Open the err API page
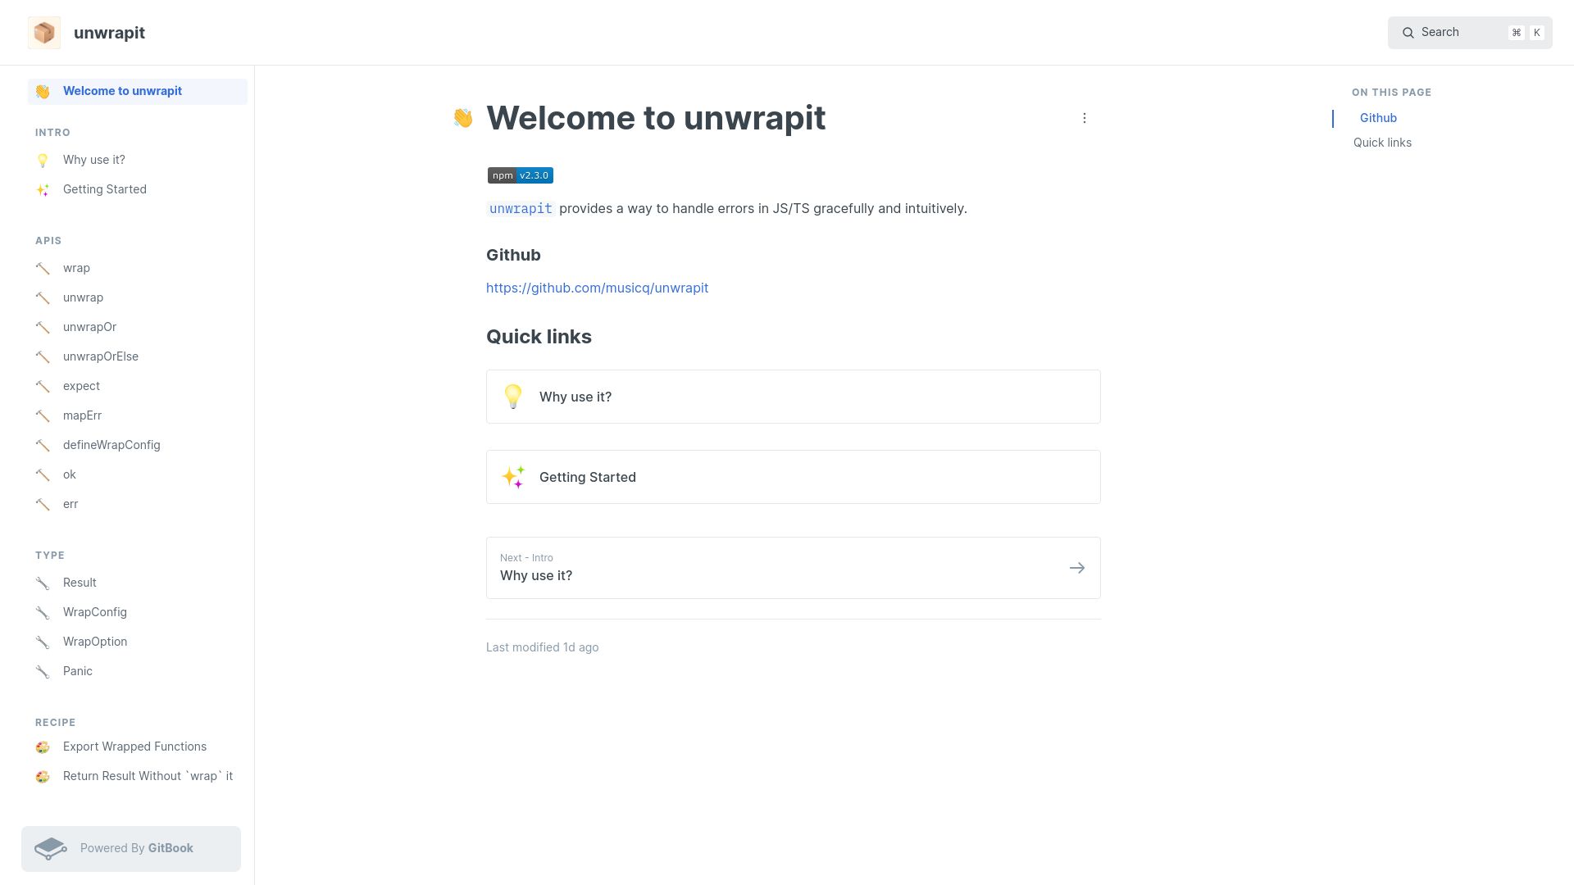This screenshot has height=885, width=1574. 138,504
